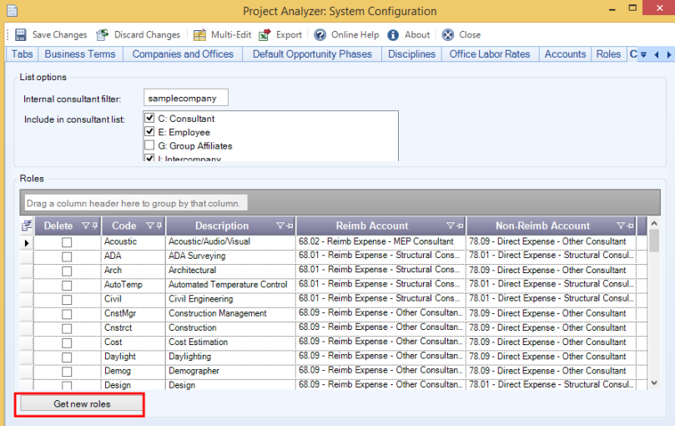Screen dimensions: 675x426
Task: Click the Get new roles button
Action: click(x=82, y=404)
